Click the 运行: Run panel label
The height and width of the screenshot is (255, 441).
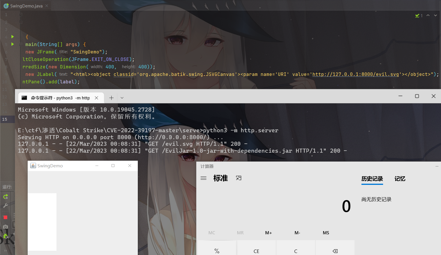[7, 187]
